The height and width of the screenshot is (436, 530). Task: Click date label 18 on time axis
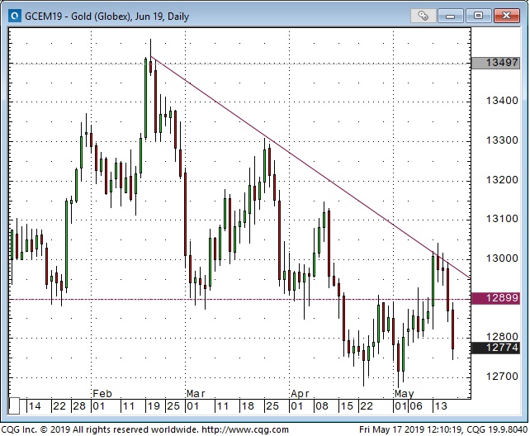click(248, 406)
